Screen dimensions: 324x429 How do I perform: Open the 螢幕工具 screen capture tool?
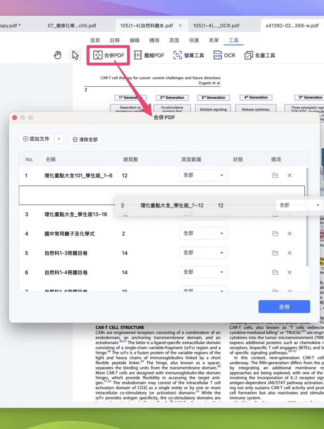point(189,55)
